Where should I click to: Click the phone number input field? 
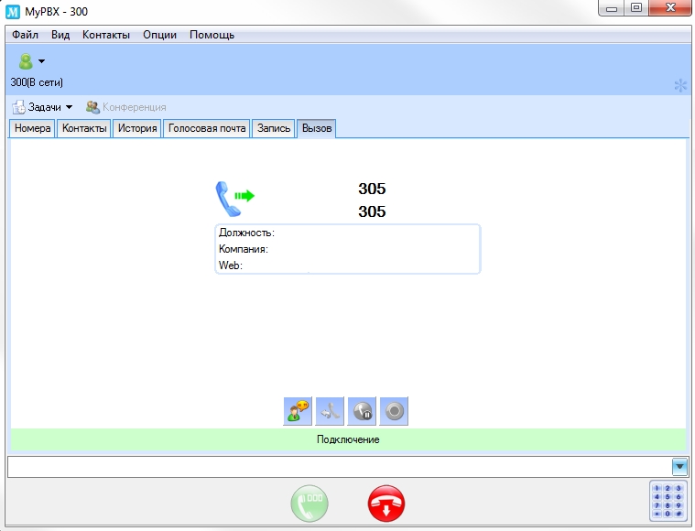point(339,466)
